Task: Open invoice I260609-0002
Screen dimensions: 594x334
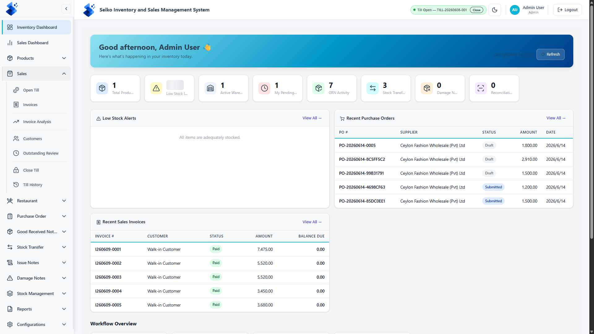Action: pos(108,263)
